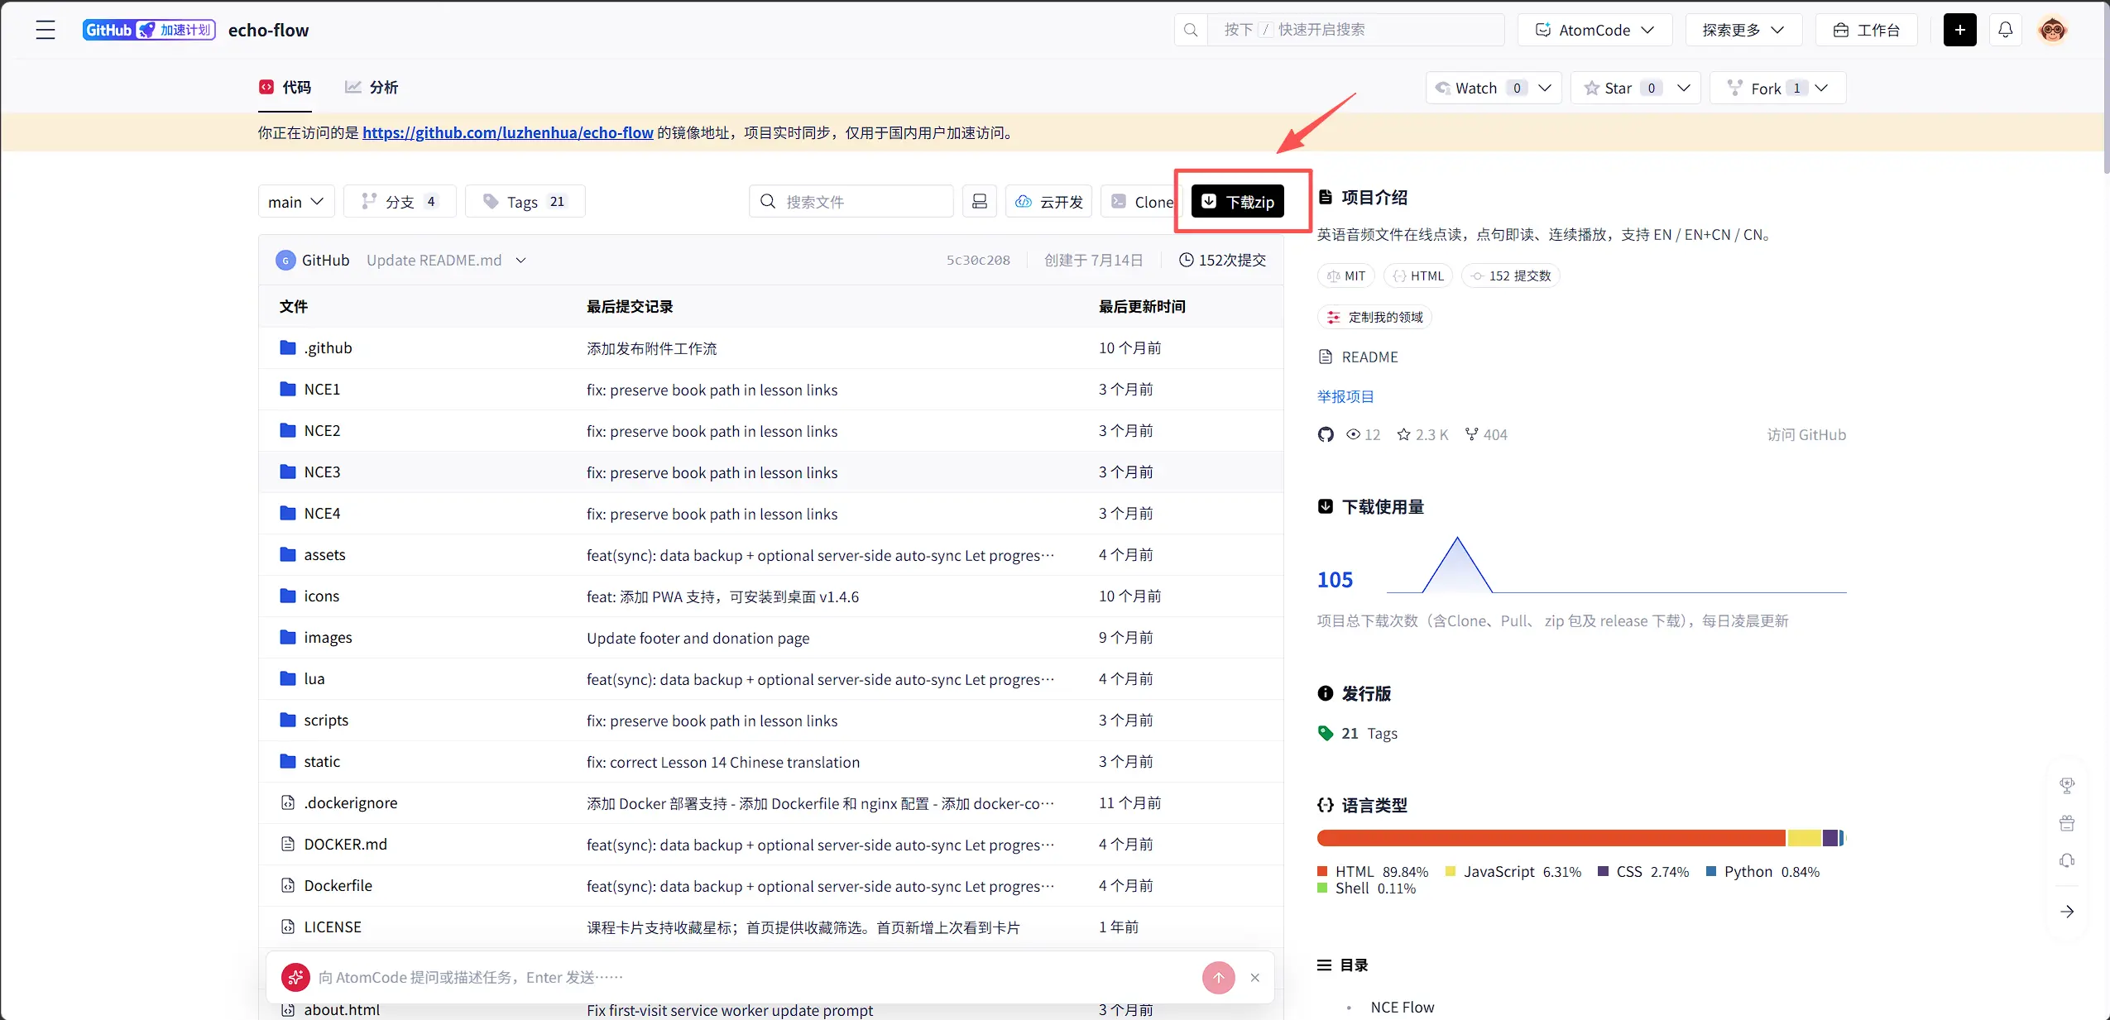Click the search magnifier icon in header
The height and width of the screenshot is (1020, 2110).
click(1191, 30)
